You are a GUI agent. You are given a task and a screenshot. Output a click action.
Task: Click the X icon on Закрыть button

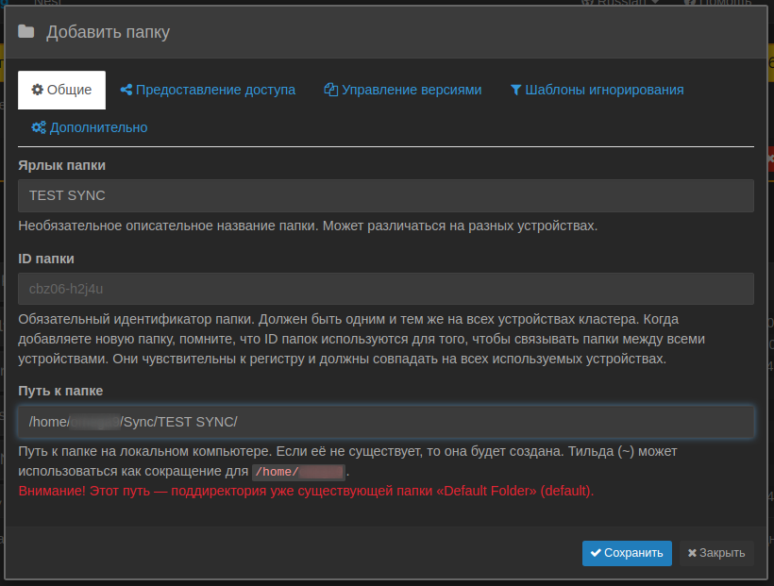pos(692,553)
